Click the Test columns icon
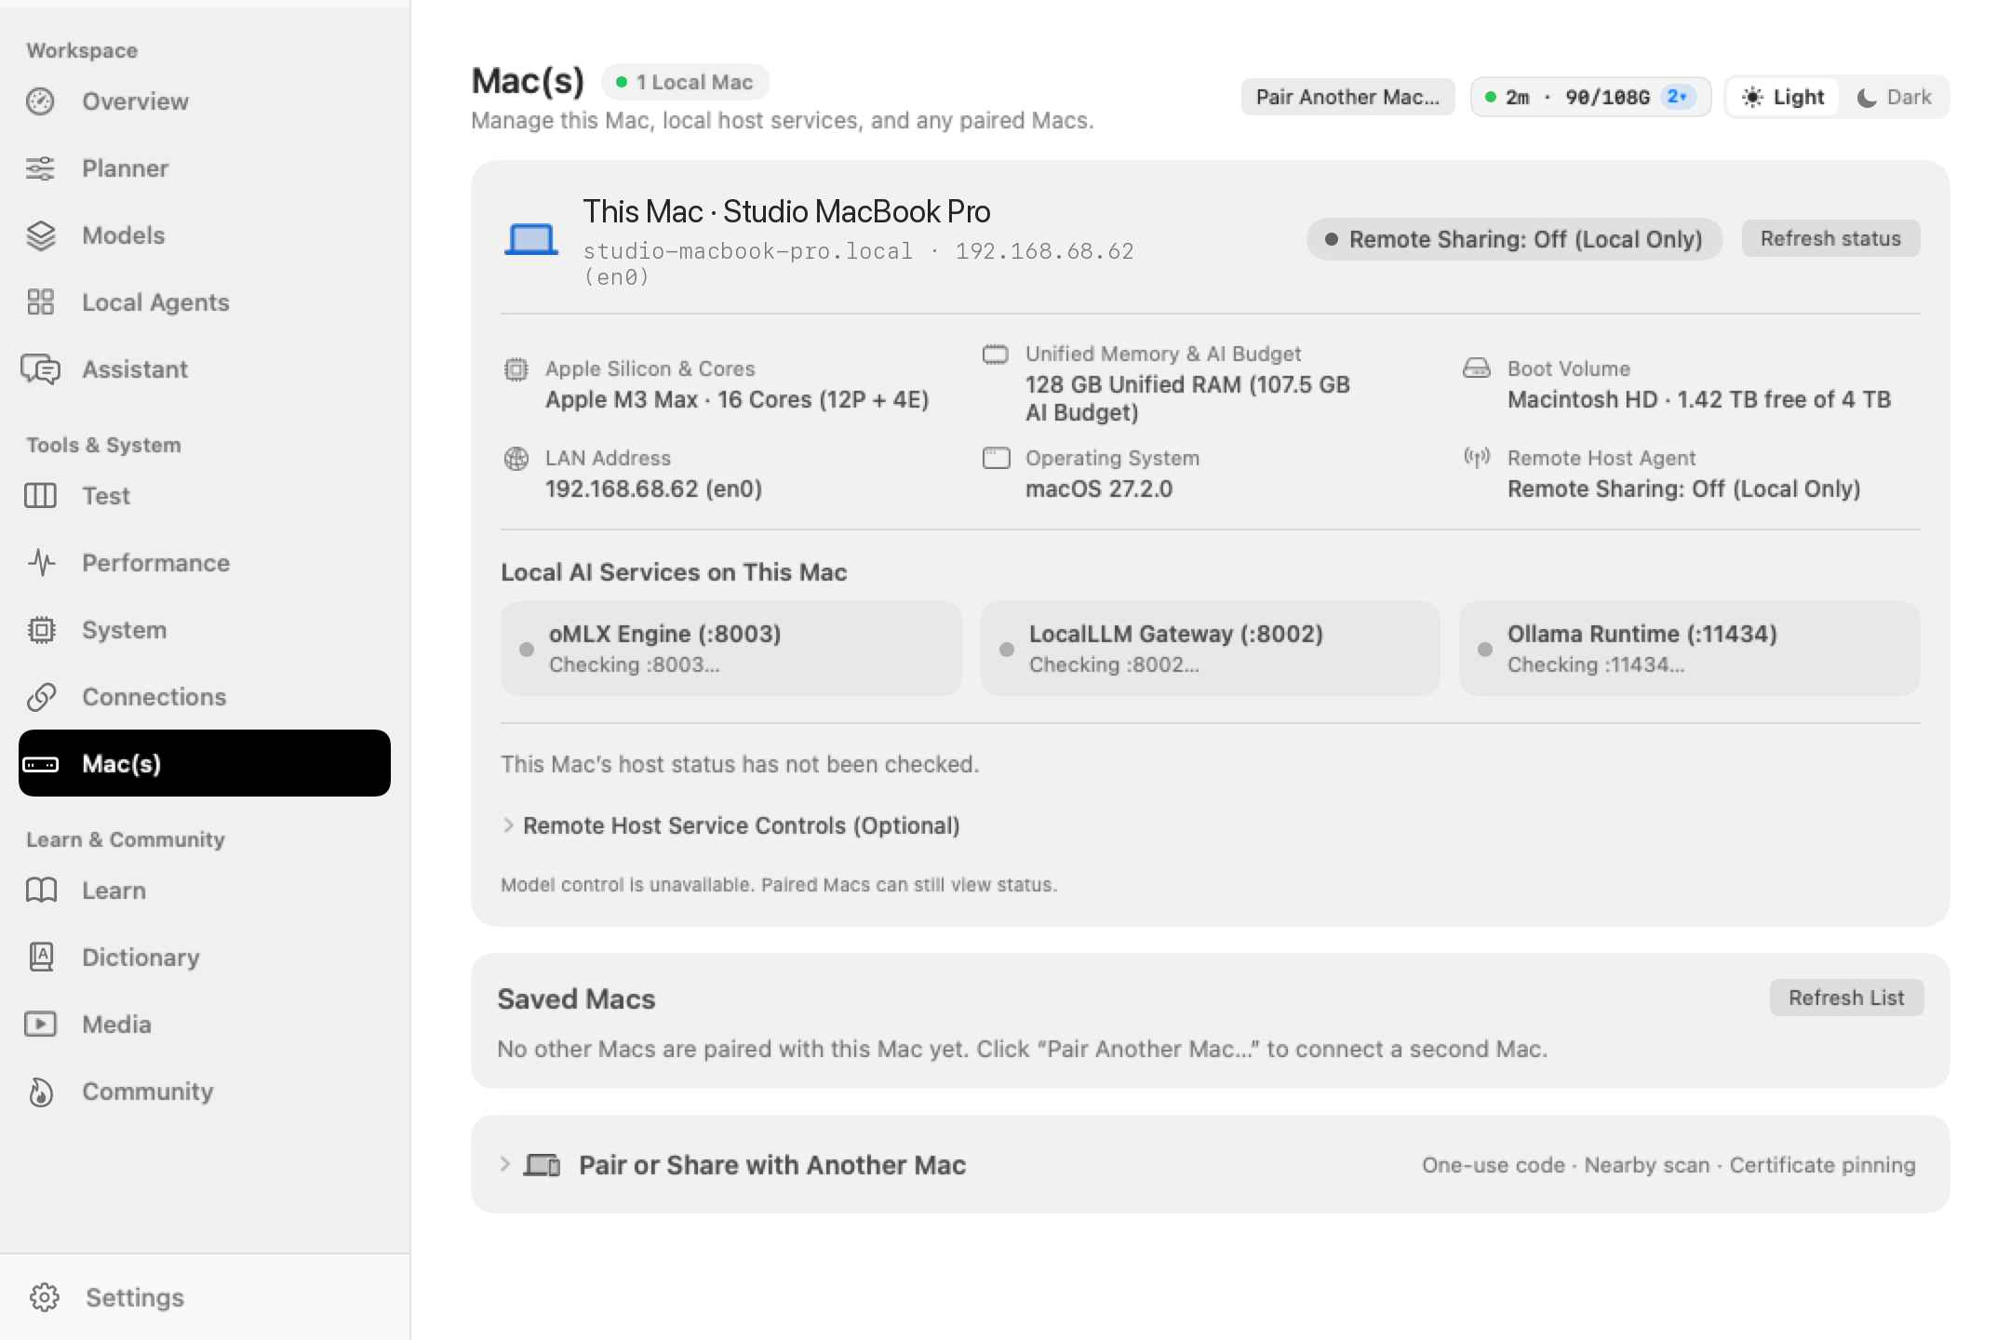2010x1340 pixels. click(40, 496)
